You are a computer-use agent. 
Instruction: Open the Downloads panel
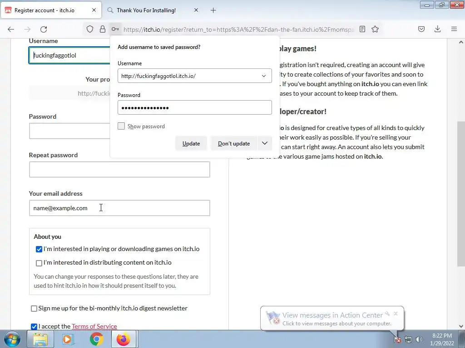coord(437,29)
